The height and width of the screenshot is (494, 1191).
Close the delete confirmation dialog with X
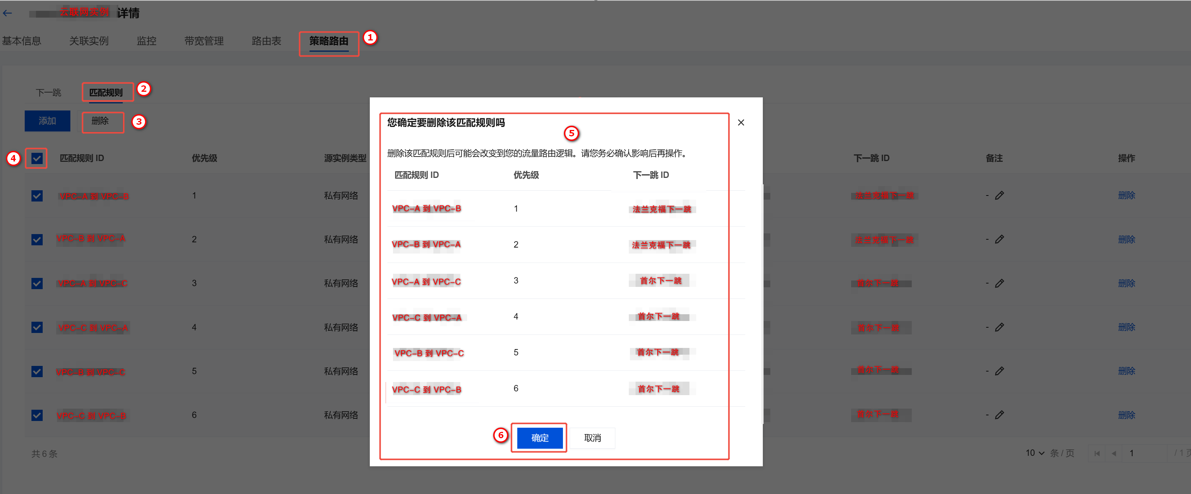click(x=741, y=122)
